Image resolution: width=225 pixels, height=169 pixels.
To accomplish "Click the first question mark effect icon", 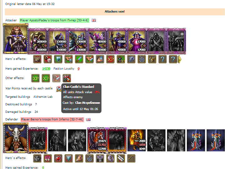I will (162, 59).
